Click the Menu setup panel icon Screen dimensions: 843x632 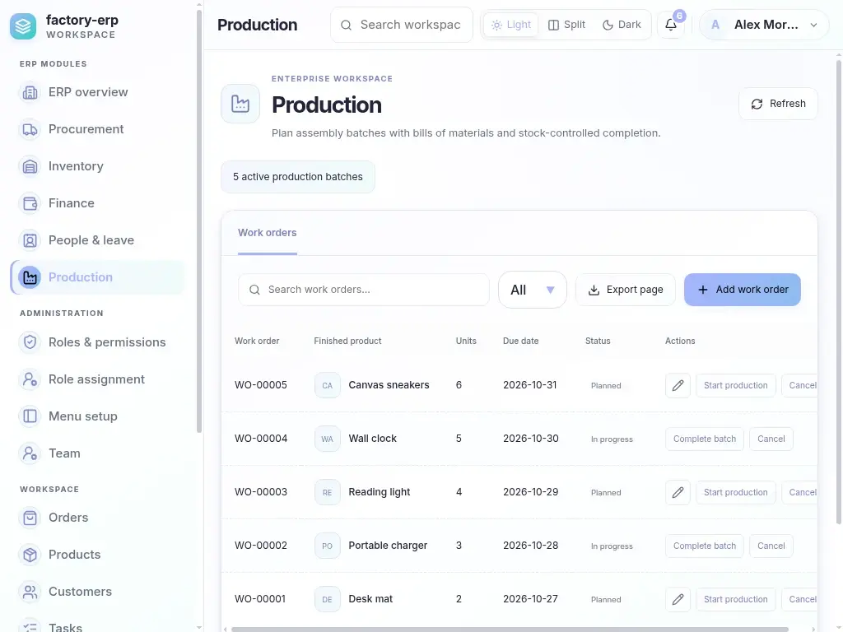click(x=30, y=416)
